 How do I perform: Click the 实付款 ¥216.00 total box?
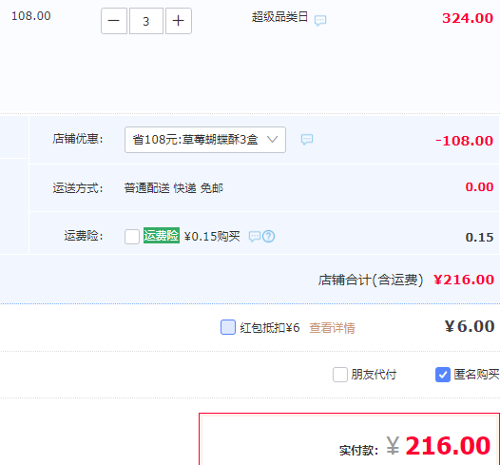click(x=349, y=439)
